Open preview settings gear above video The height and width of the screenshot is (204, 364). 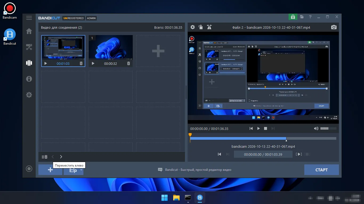tap(193, 27)
